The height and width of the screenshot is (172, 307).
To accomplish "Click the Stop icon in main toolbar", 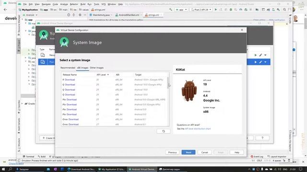I will pos(250,10).
